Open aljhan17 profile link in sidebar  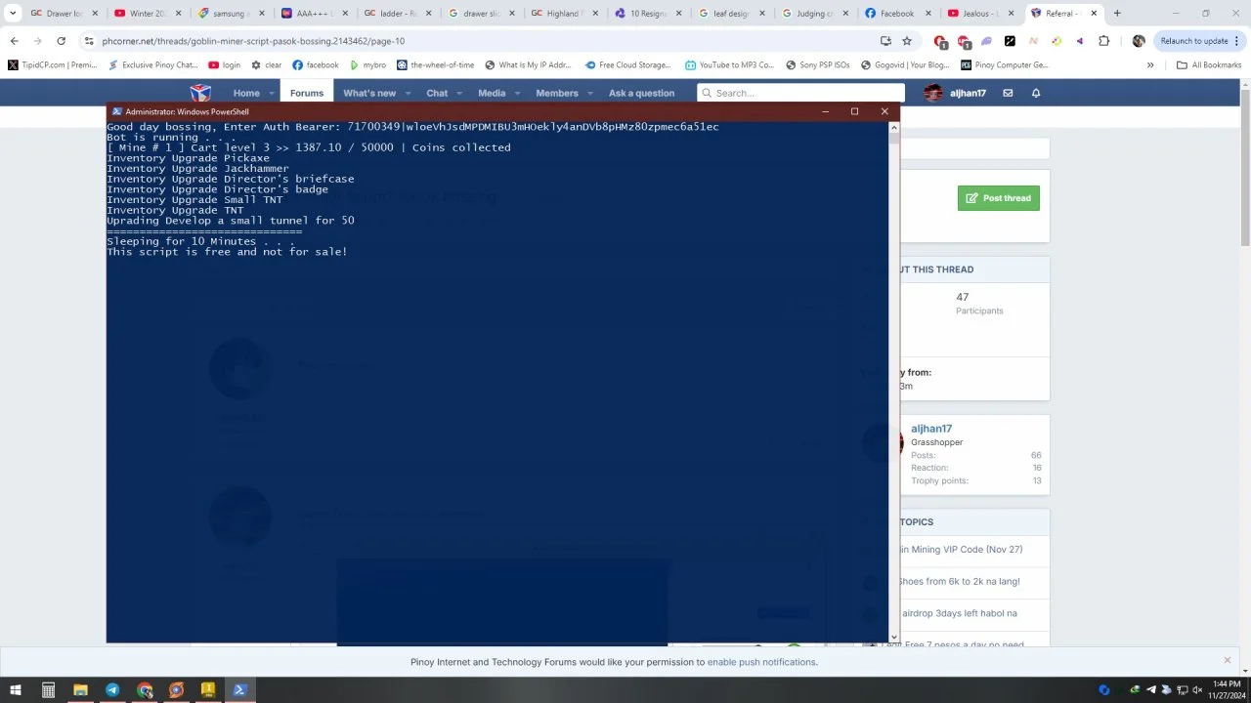pos(931,429)
